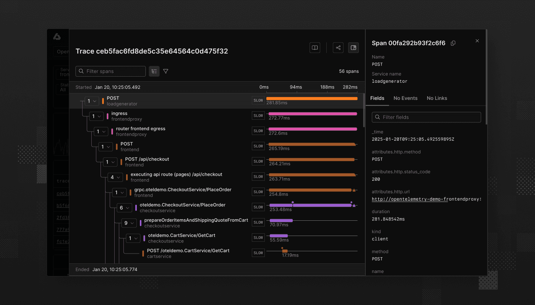Collapse the POST loadgenerator root span
Image resolution: width=535 pixels, height=305 pixels.
pos(91,101)
